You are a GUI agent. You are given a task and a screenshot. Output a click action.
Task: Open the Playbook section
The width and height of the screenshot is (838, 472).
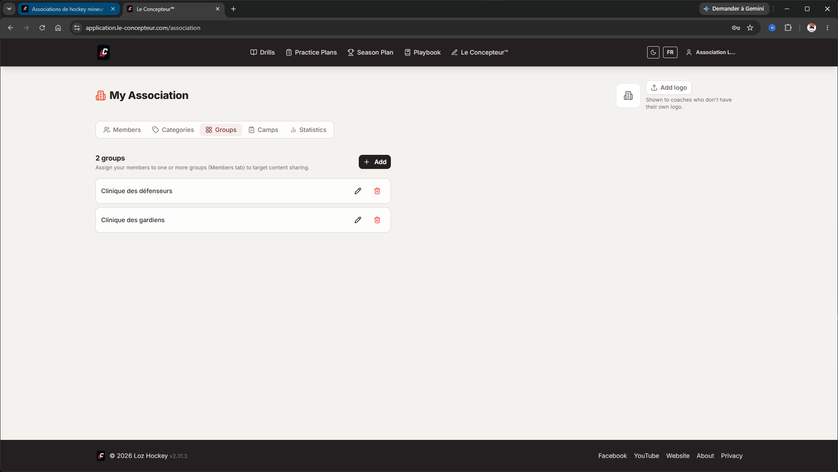tap(423, 52)
